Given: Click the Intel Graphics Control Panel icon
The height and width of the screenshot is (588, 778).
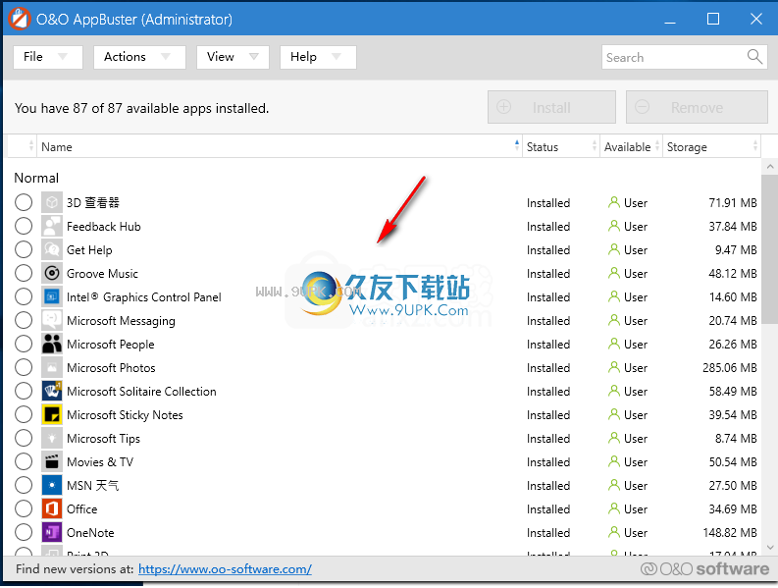Looking at the screenshot, I should click(x=52, y=297).
